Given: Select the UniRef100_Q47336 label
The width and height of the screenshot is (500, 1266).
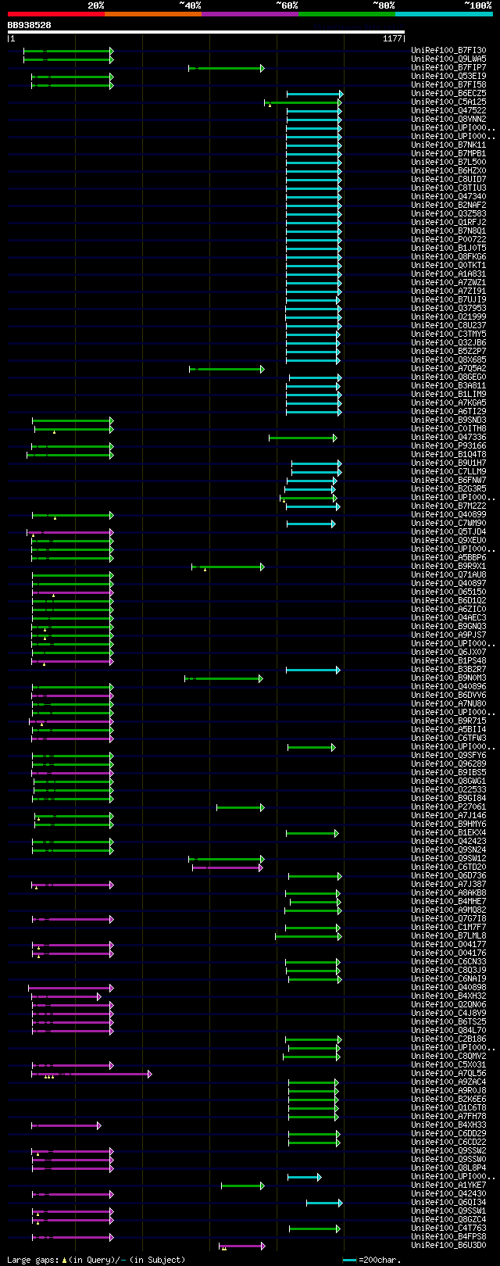Looking at the screenshot, I should 448,438.
